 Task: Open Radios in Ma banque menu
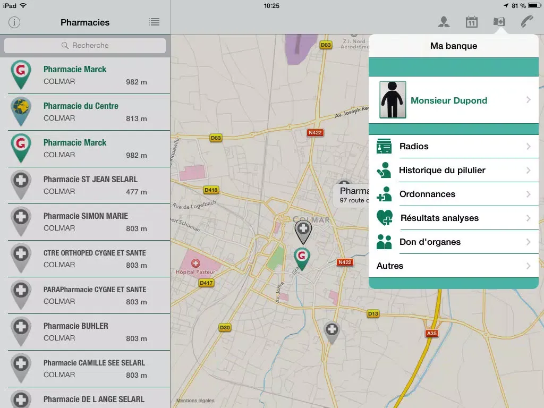(x=454, y=147)
